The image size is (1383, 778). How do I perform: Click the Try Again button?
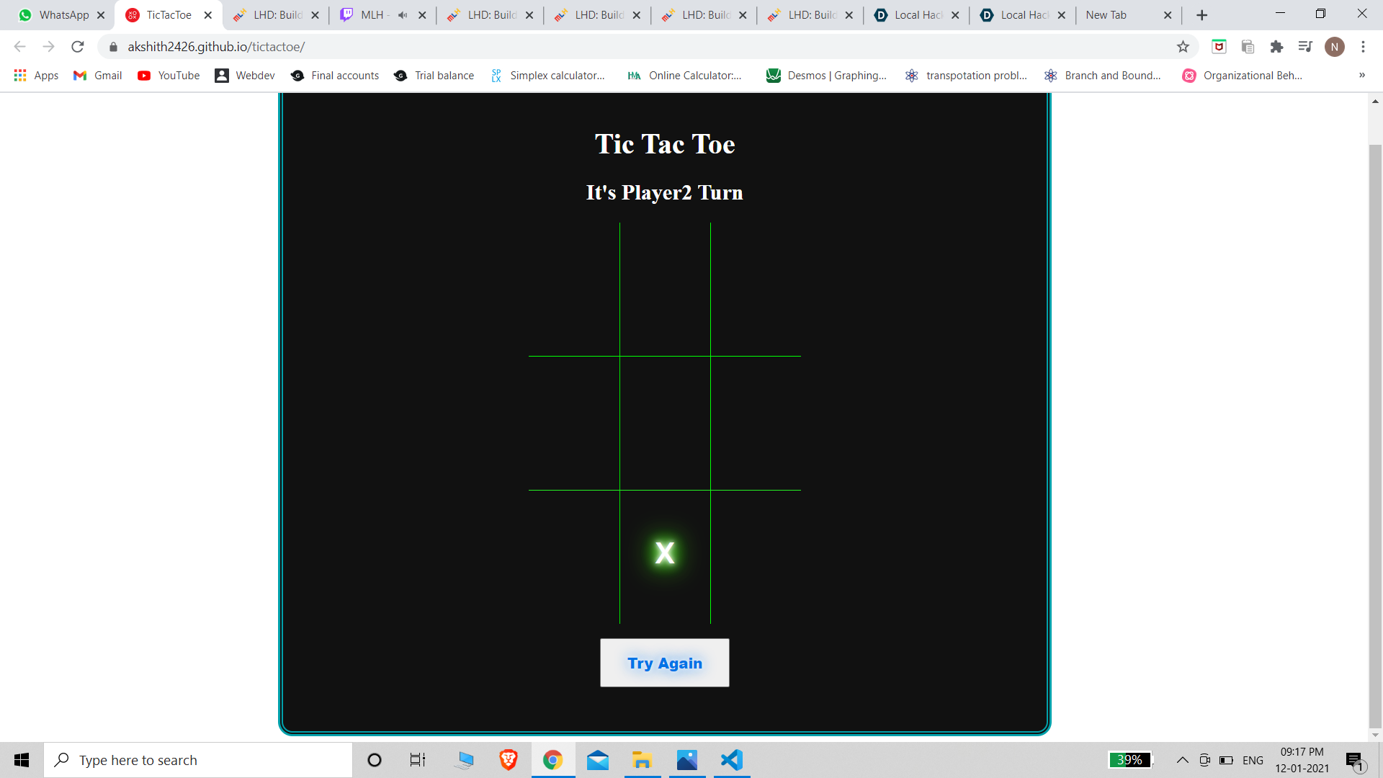[x=664, y=663]
